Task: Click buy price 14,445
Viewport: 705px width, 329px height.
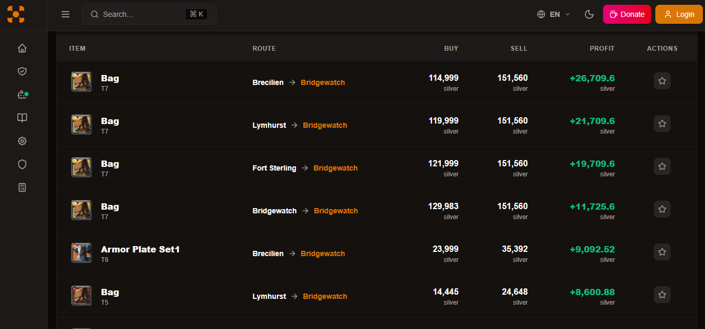Action: click(446, 292)
